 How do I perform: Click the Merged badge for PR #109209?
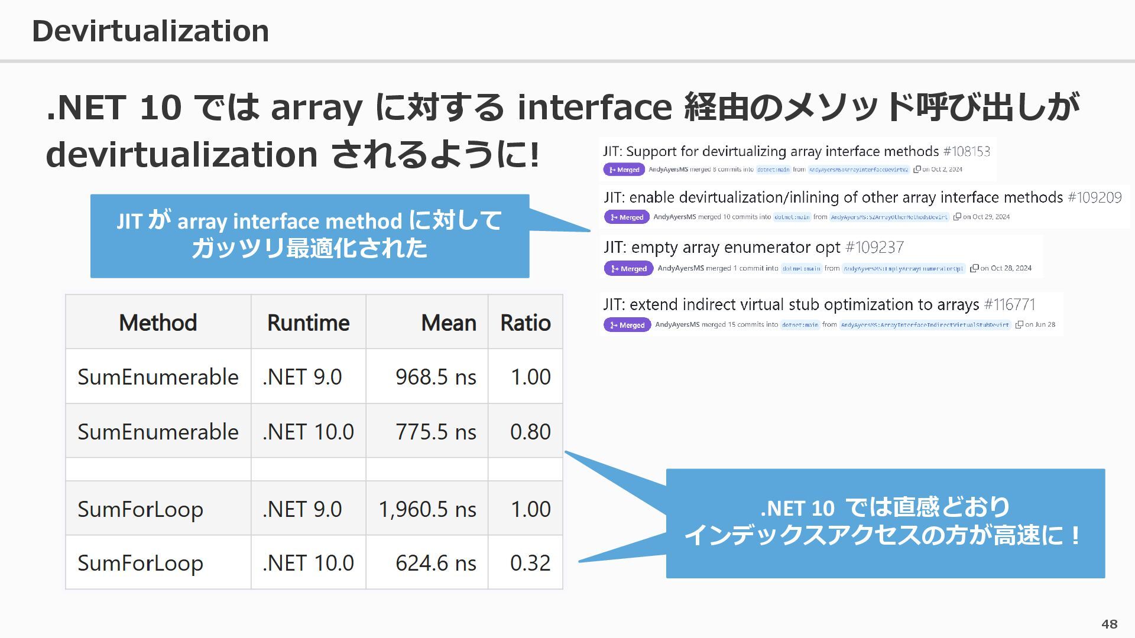[627, 217]
